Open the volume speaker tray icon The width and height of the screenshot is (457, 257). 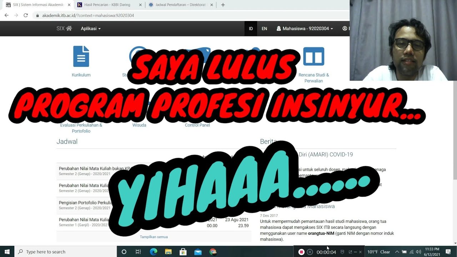(x=418, y=252)
